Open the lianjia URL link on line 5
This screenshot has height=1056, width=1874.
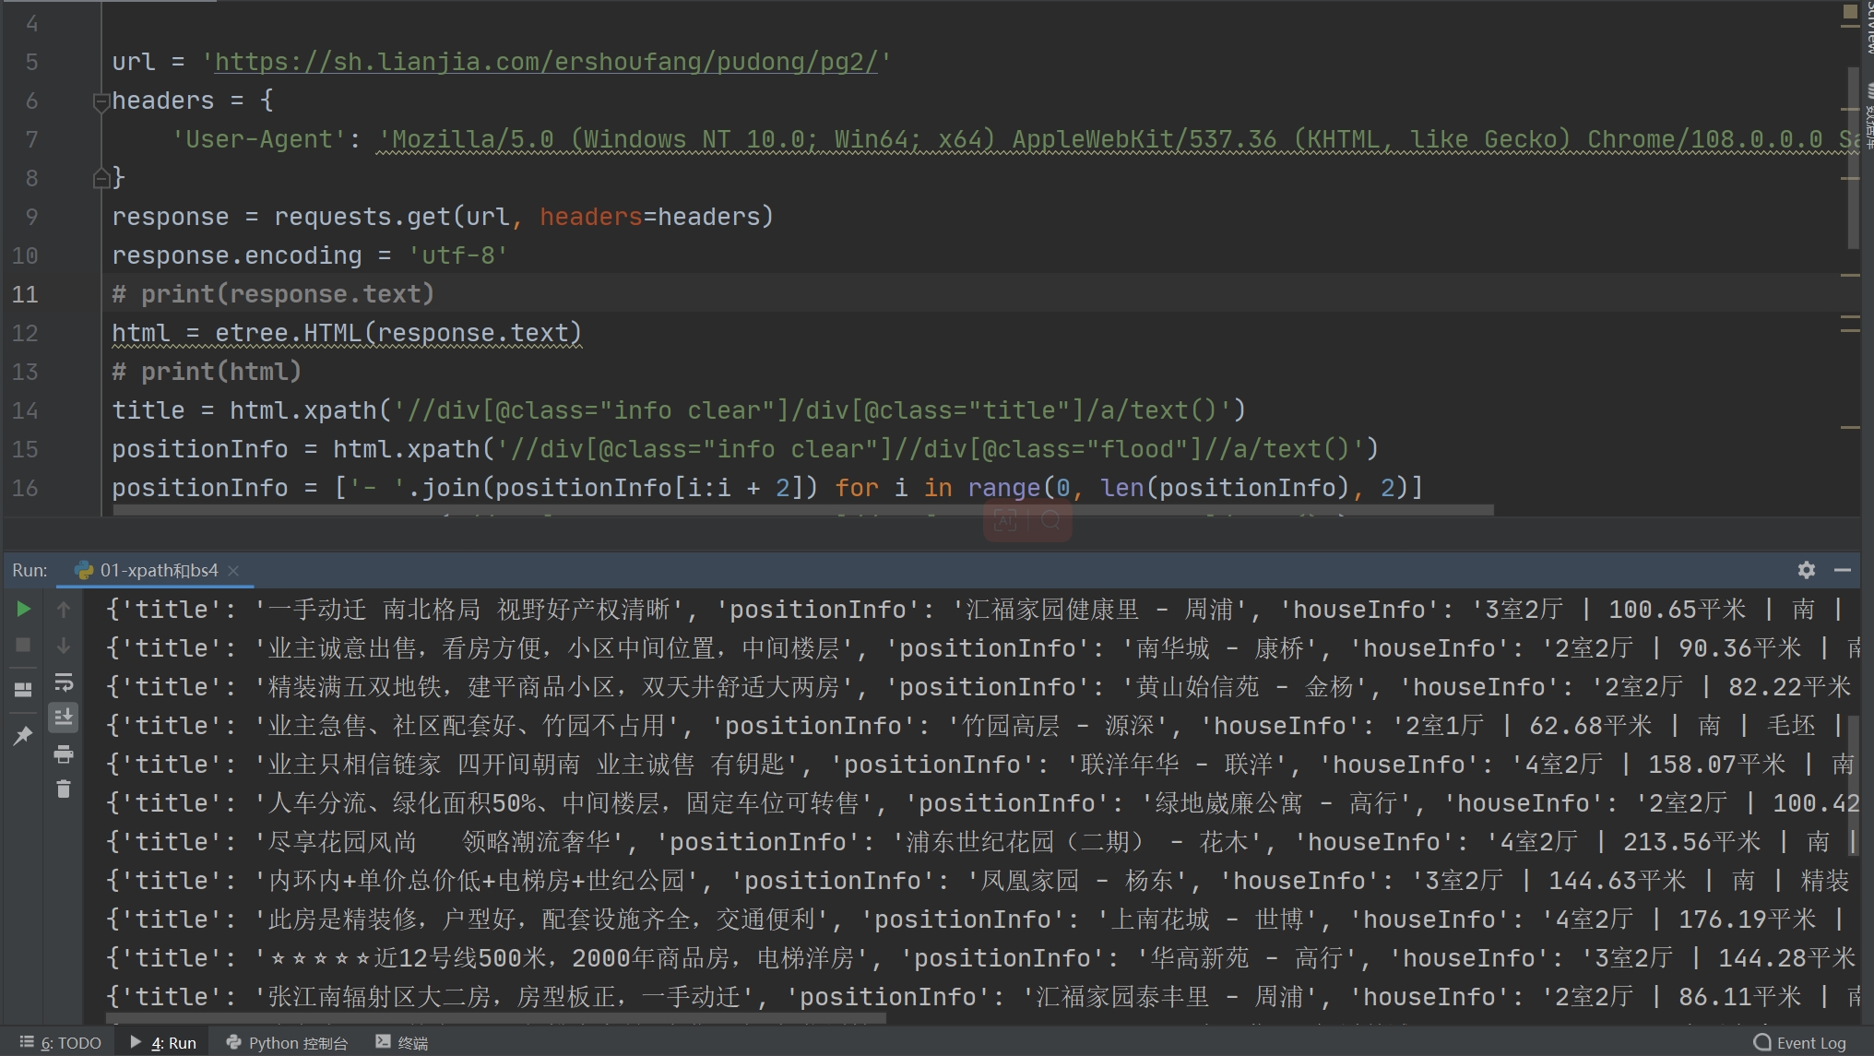546,62
